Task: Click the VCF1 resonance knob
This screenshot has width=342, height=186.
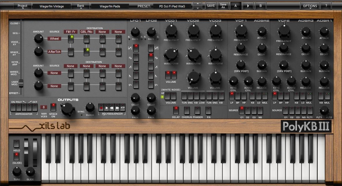Action: 241,47
